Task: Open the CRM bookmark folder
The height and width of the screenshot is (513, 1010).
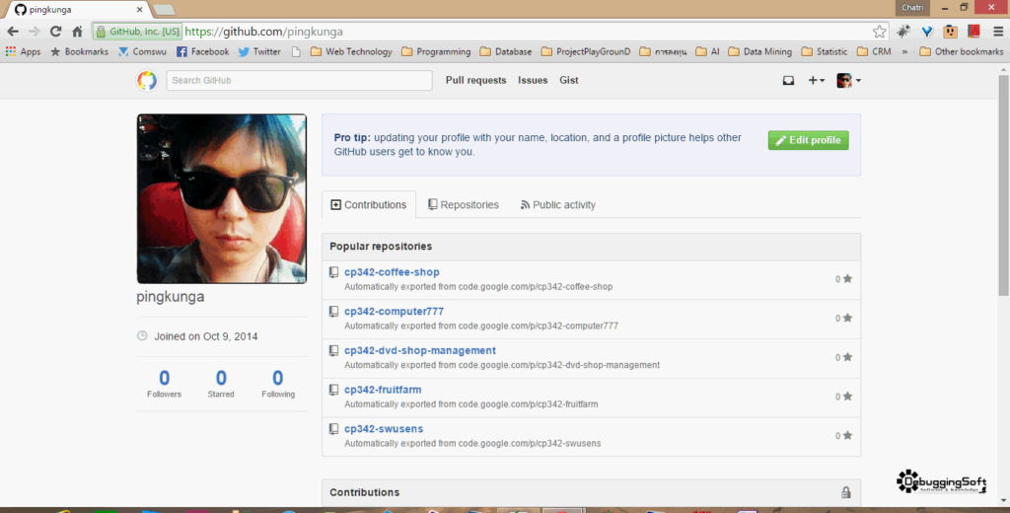Action: point(874,51)
